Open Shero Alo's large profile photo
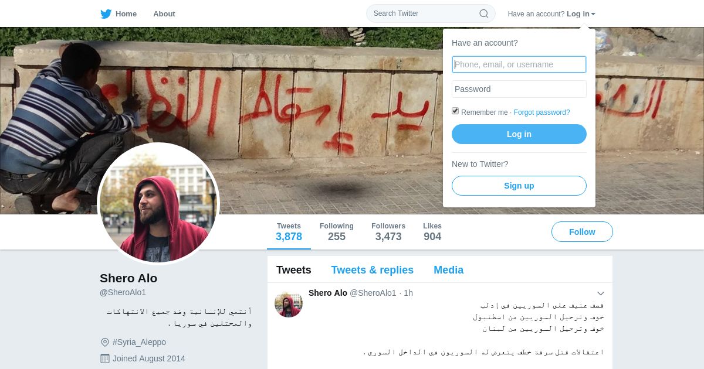Image resolution: width=704 pixels, height=369 pixels. [x=158, y=203]
